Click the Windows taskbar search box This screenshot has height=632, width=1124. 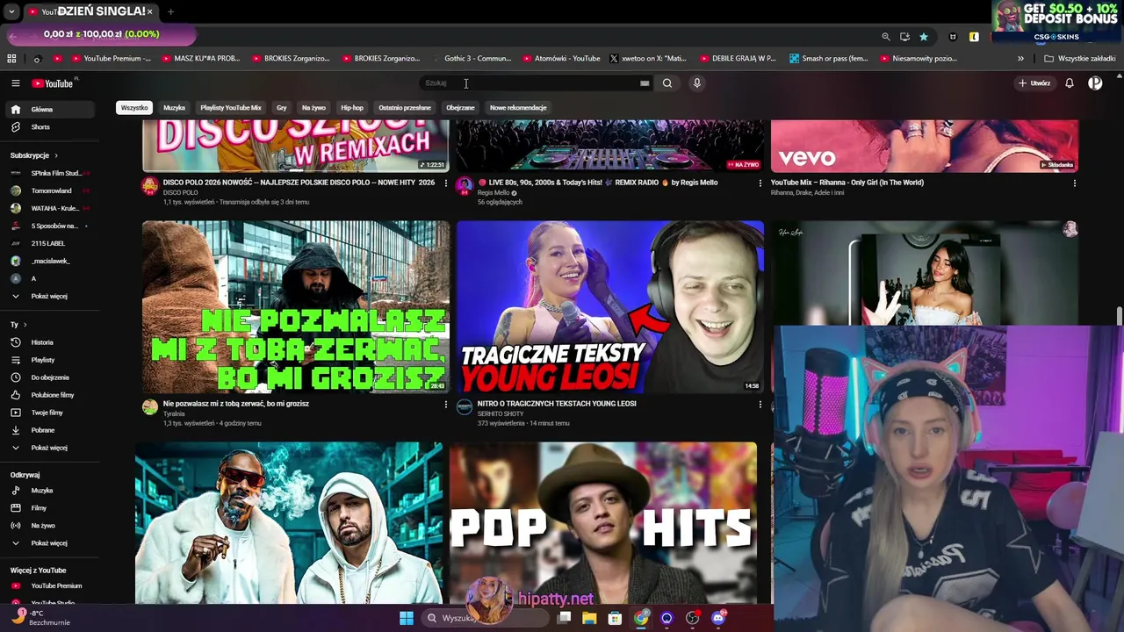(485, 618)
